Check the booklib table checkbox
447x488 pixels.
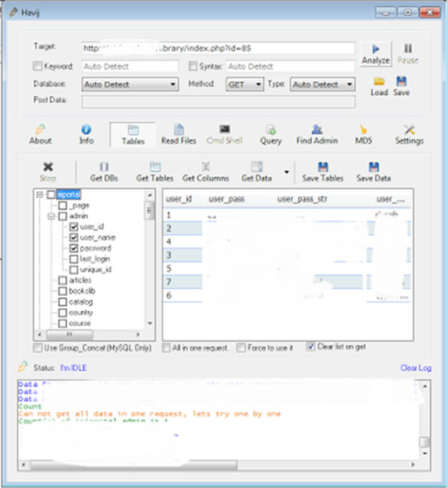coord(62,291)
